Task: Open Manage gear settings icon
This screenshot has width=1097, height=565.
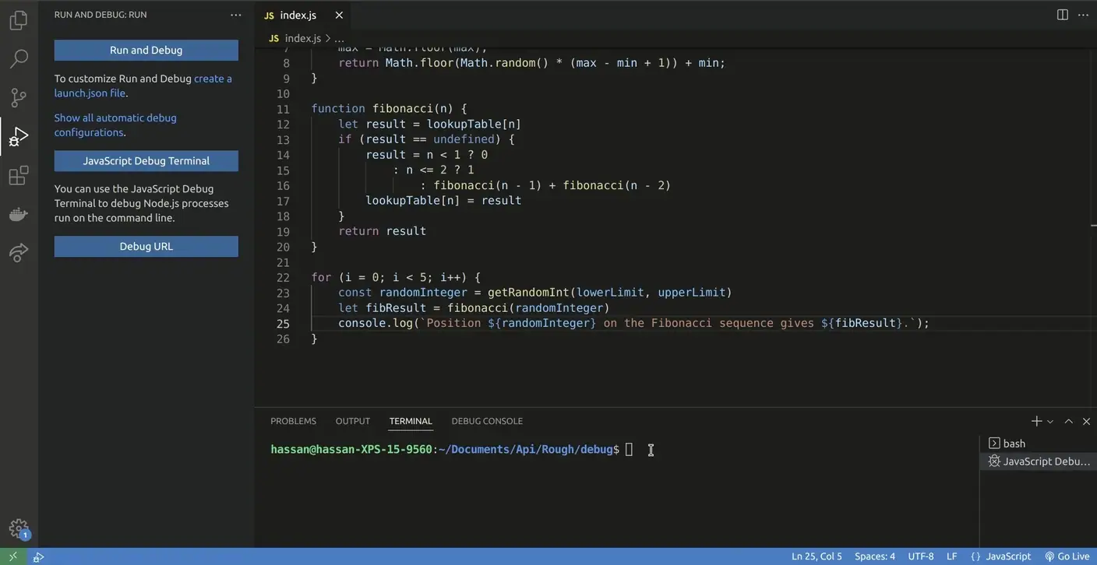Action: (19, 528)
